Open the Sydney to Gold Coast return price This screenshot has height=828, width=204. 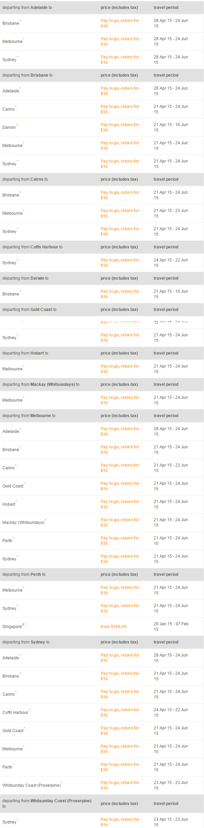(120, 731)
